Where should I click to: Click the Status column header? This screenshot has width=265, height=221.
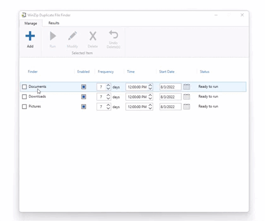pyautogui.click(x=204, y=71)
